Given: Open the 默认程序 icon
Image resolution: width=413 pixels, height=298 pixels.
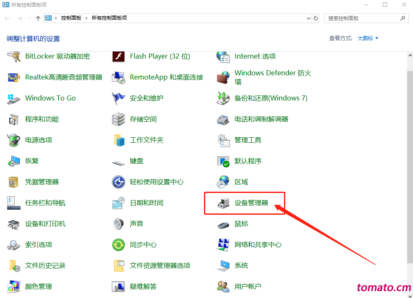Looking at the screenshot, I should tap(223, 162).
